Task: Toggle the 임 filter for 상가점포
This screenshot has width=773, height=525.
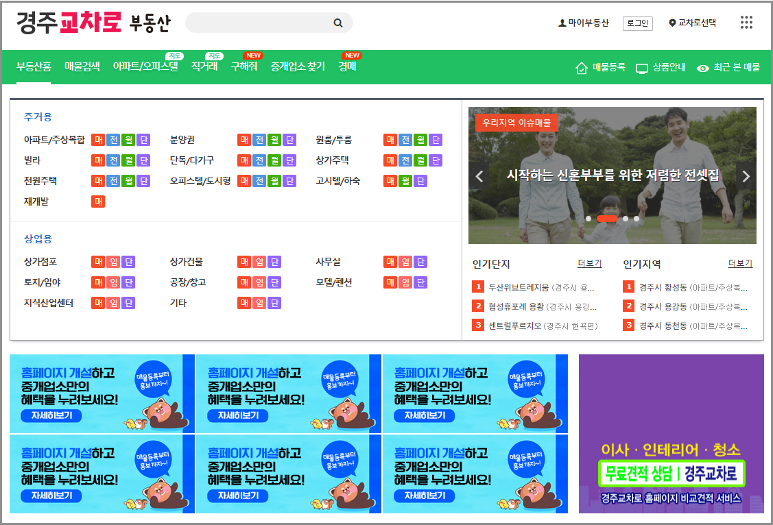Action: (112, 261)
